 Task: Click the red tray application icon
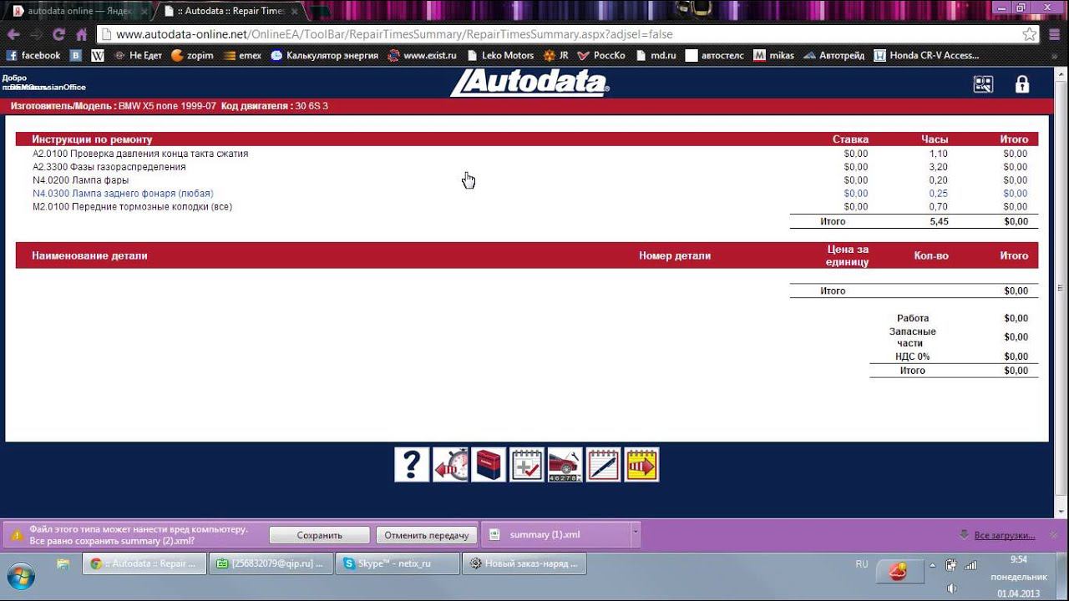[x=898, y=571]
